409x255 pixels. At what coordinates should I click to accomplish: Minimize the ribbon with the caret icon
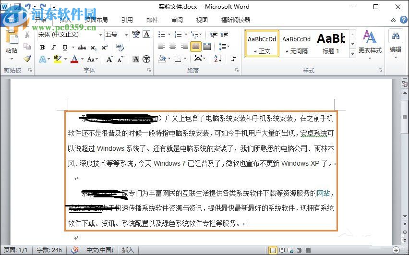click(x=393, y=20)
